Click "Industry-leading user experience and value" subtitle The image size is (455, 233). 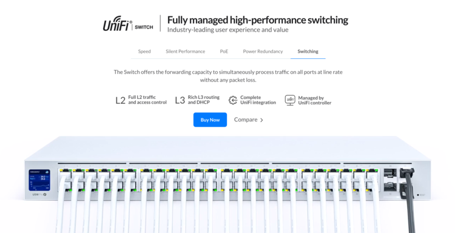click(x=227, y=30)
